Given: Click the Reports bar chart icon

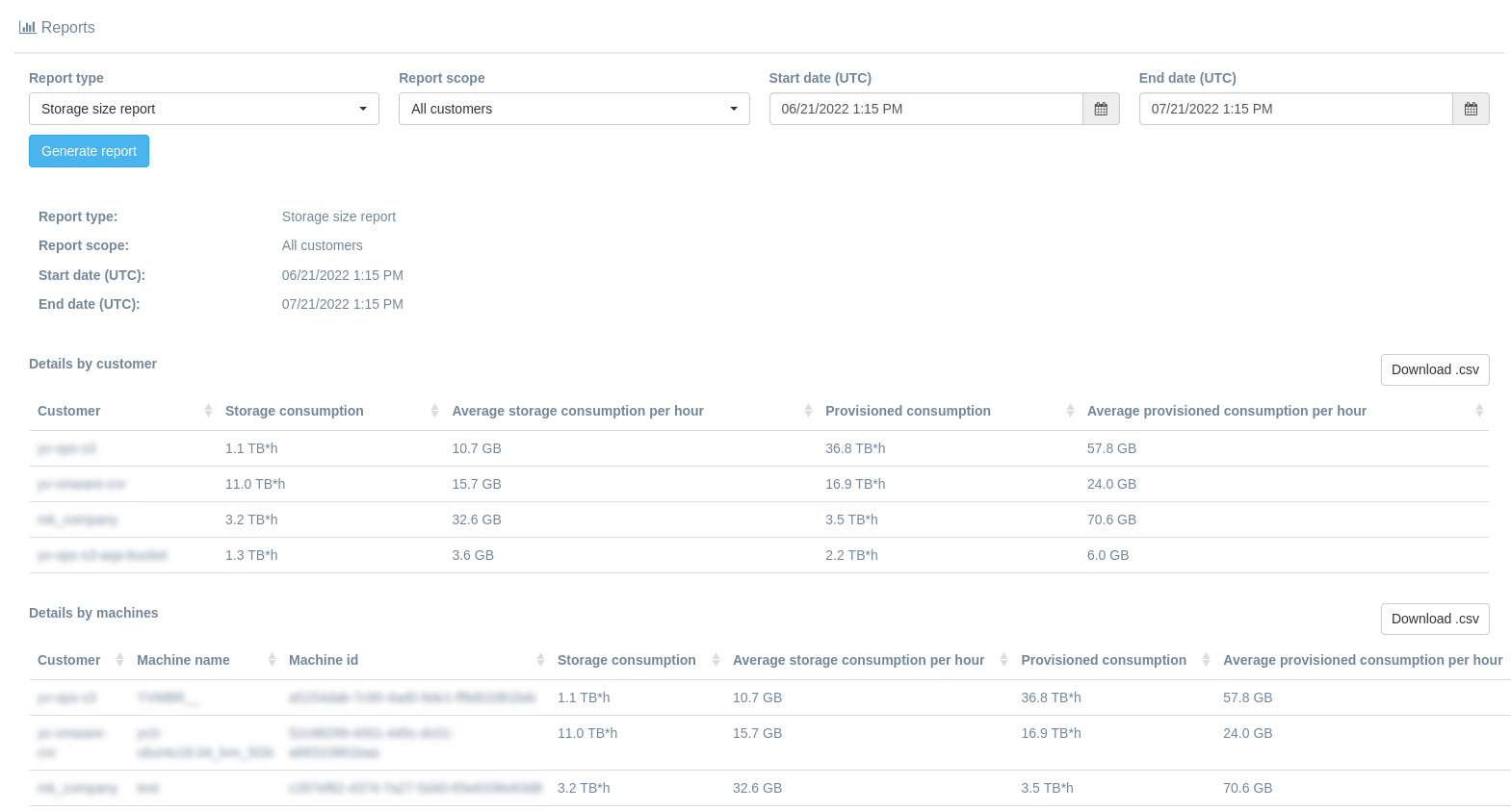Looking at the screenshot, I should tap(27, 28).
